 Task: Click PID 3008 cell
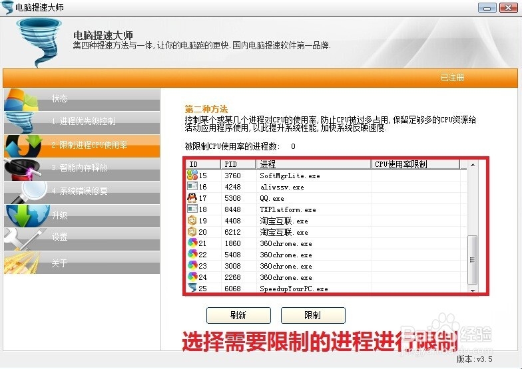(232, 266)
